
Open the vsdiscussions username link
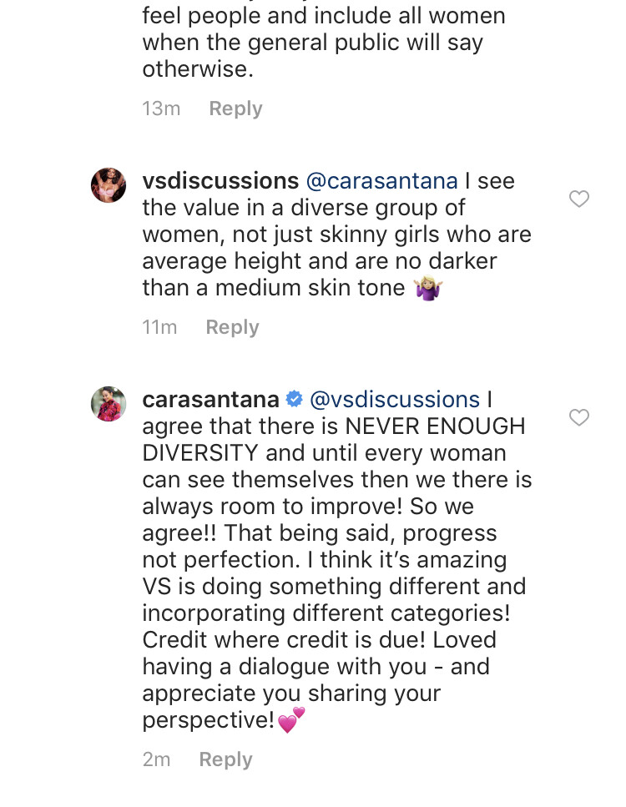point(220,181)
